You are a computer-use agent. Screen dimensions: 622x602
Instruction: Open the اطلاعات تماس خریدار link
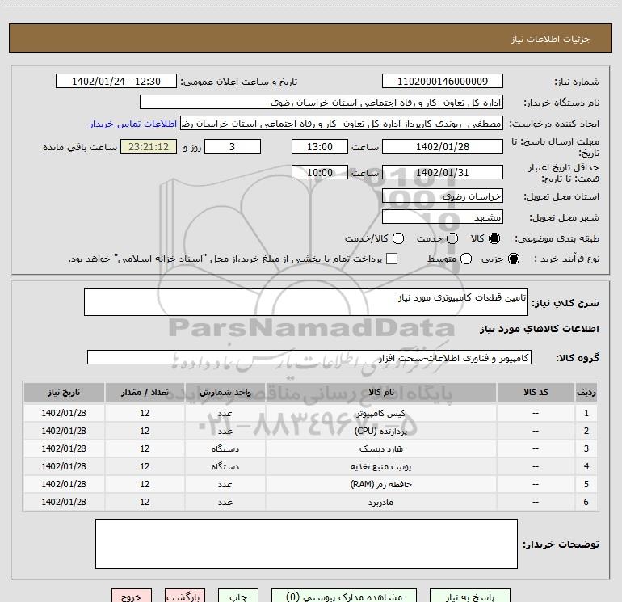point(133,124)
